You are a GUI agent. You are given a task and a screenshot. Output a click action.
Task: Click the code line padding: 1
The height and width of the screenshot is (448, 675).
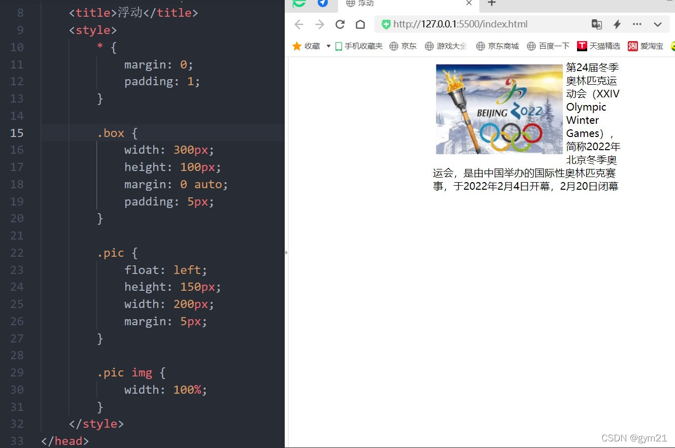(162, 81)
